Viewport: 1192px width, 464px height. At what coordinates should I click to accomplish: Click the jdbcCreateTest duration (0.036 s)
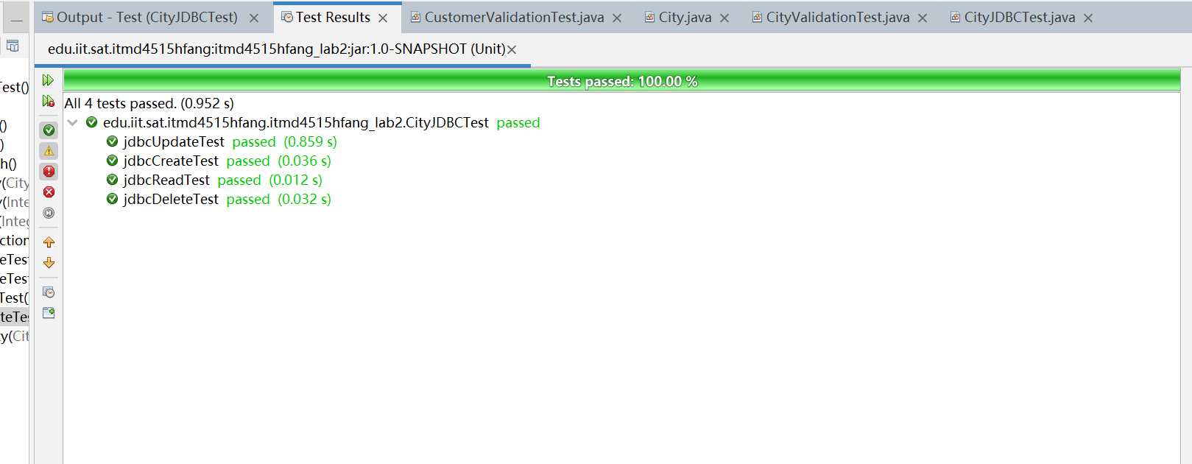pos(305,161)
